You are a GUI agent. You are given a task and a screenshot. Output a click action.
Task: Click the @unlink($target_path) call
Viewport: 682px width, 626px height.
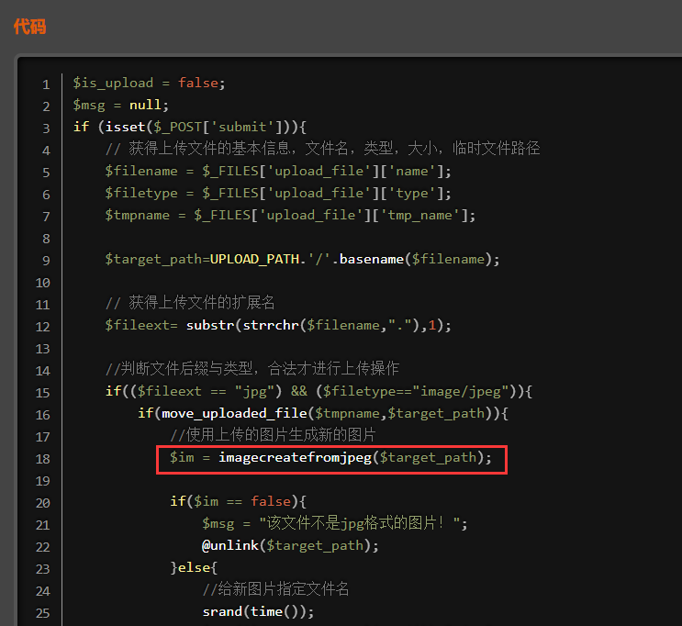(290, 545)
